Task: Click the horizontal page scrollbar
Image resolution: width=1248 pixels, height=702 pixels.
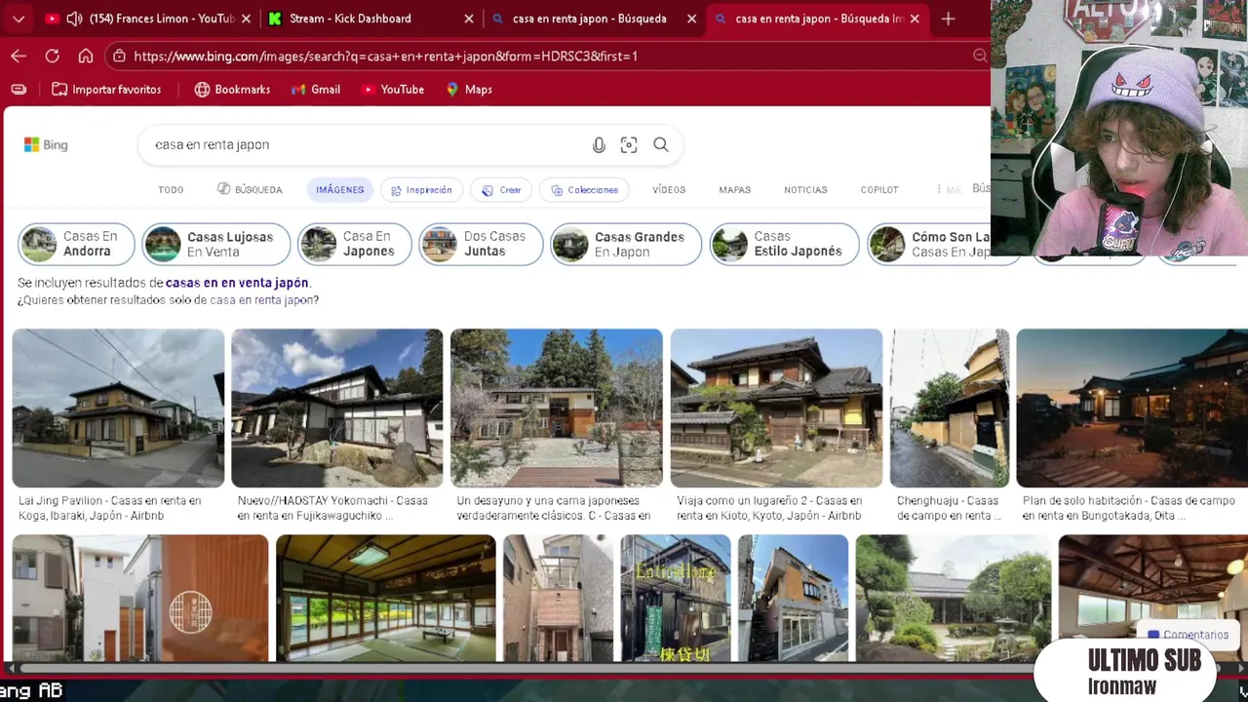Action: pyautogui.click(x=526, y=669)
